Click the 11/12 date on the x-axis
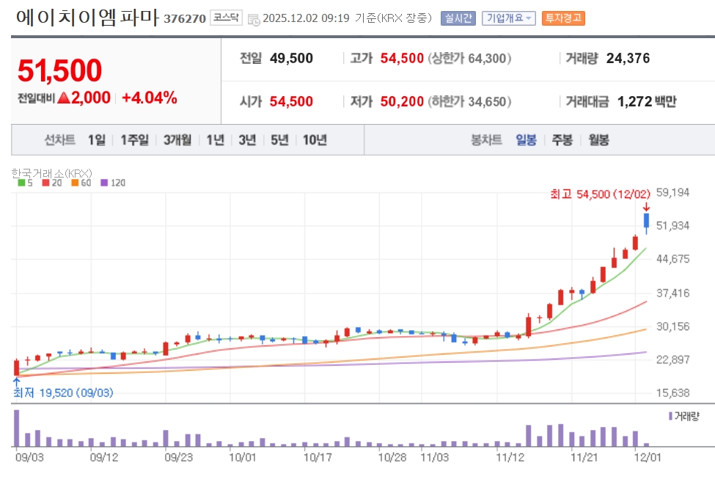The width and height of the screenshot is (715, 485). (x=510, y=457)
